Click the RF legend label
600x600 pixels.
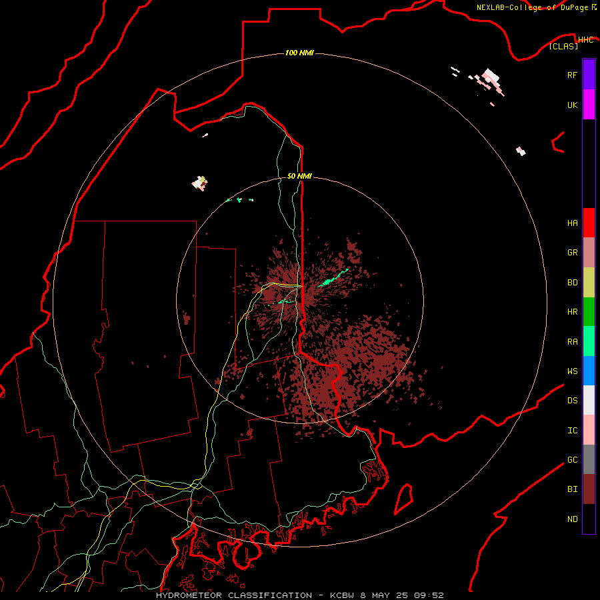tap(572, 75)
